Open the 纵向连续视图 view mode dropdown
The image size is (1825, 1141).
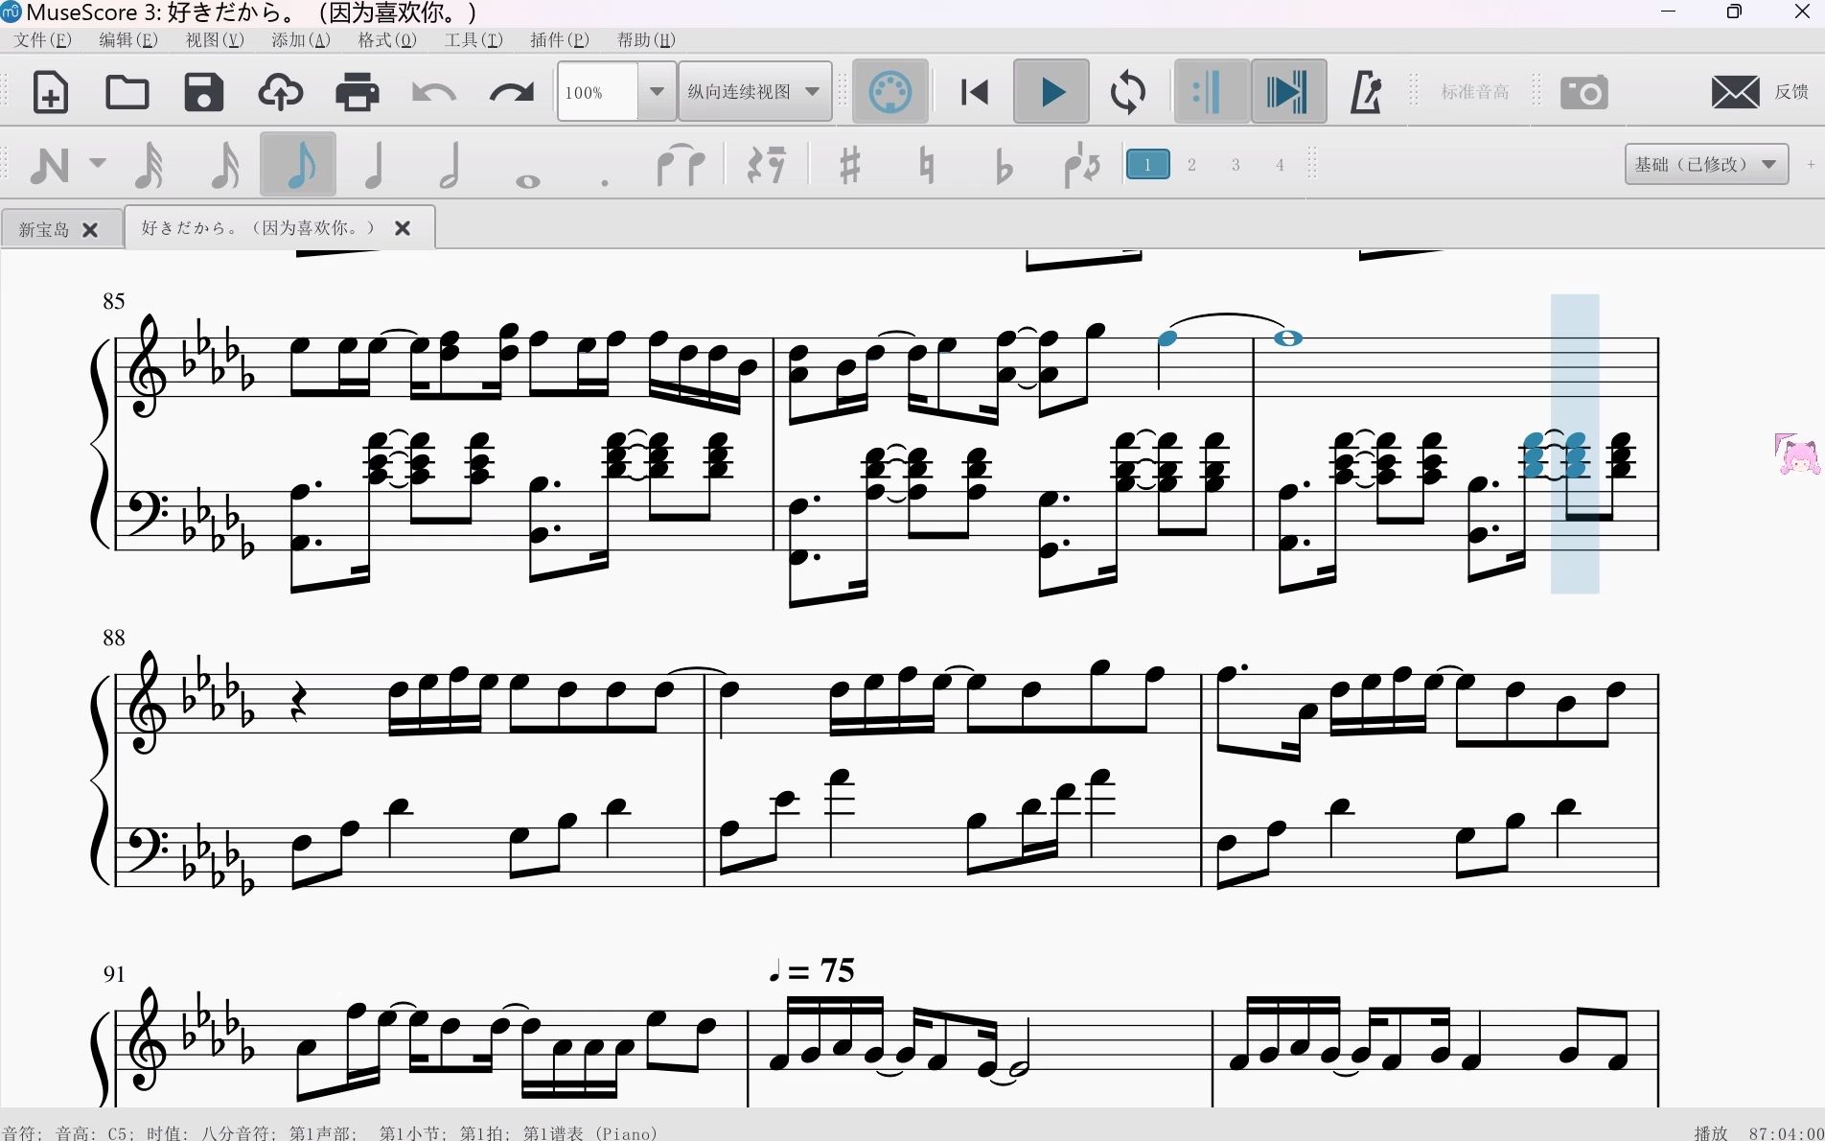point(754,92)
